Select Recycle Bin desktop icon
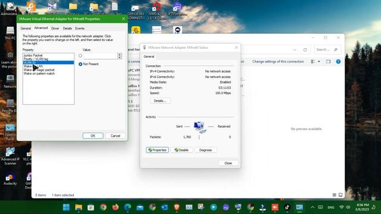This screenshot has width=381, height=214. point(10,106)
